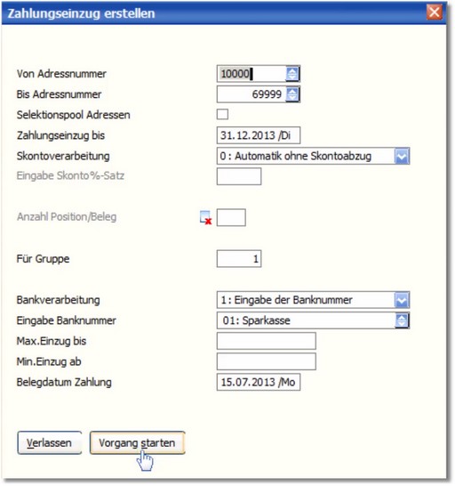455x486 pixels.
Task: Click the Eingabe Banknummer spinner arrows
Action: click(402, 320)
